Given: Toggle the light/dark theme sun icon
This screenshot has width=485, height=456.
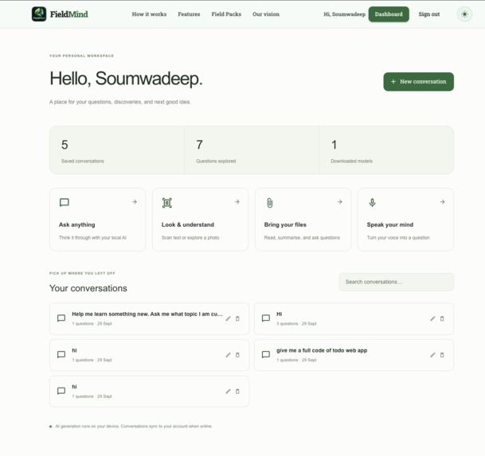Looking at the screenshot, I should (464, 14).
